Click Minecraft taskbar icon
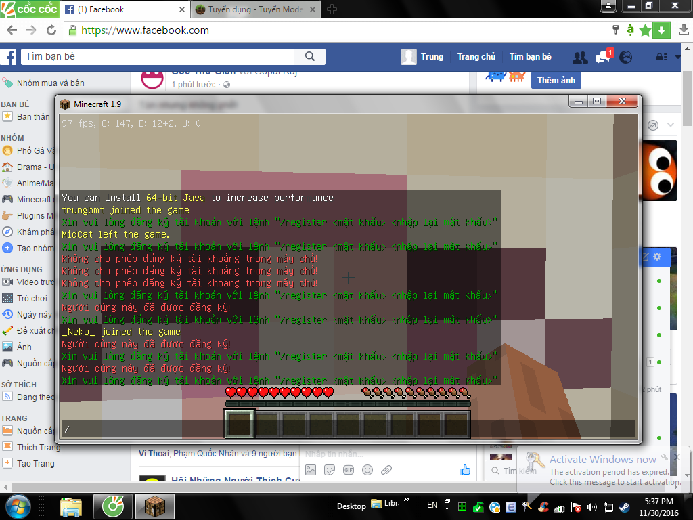The width and height of the screenshot is (693, 520). tap(155, 506)
